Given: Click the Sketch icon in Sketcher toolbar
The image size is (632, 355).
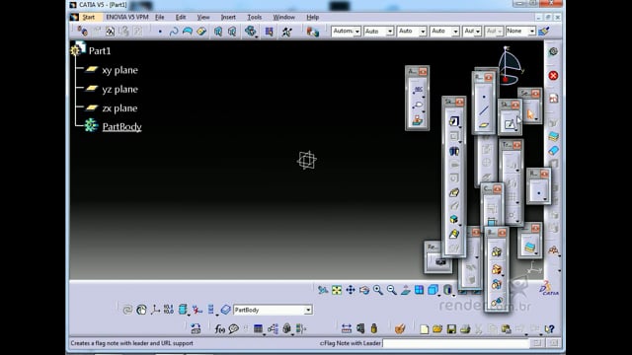Looking at the screenshot, I should pos(510,124).
